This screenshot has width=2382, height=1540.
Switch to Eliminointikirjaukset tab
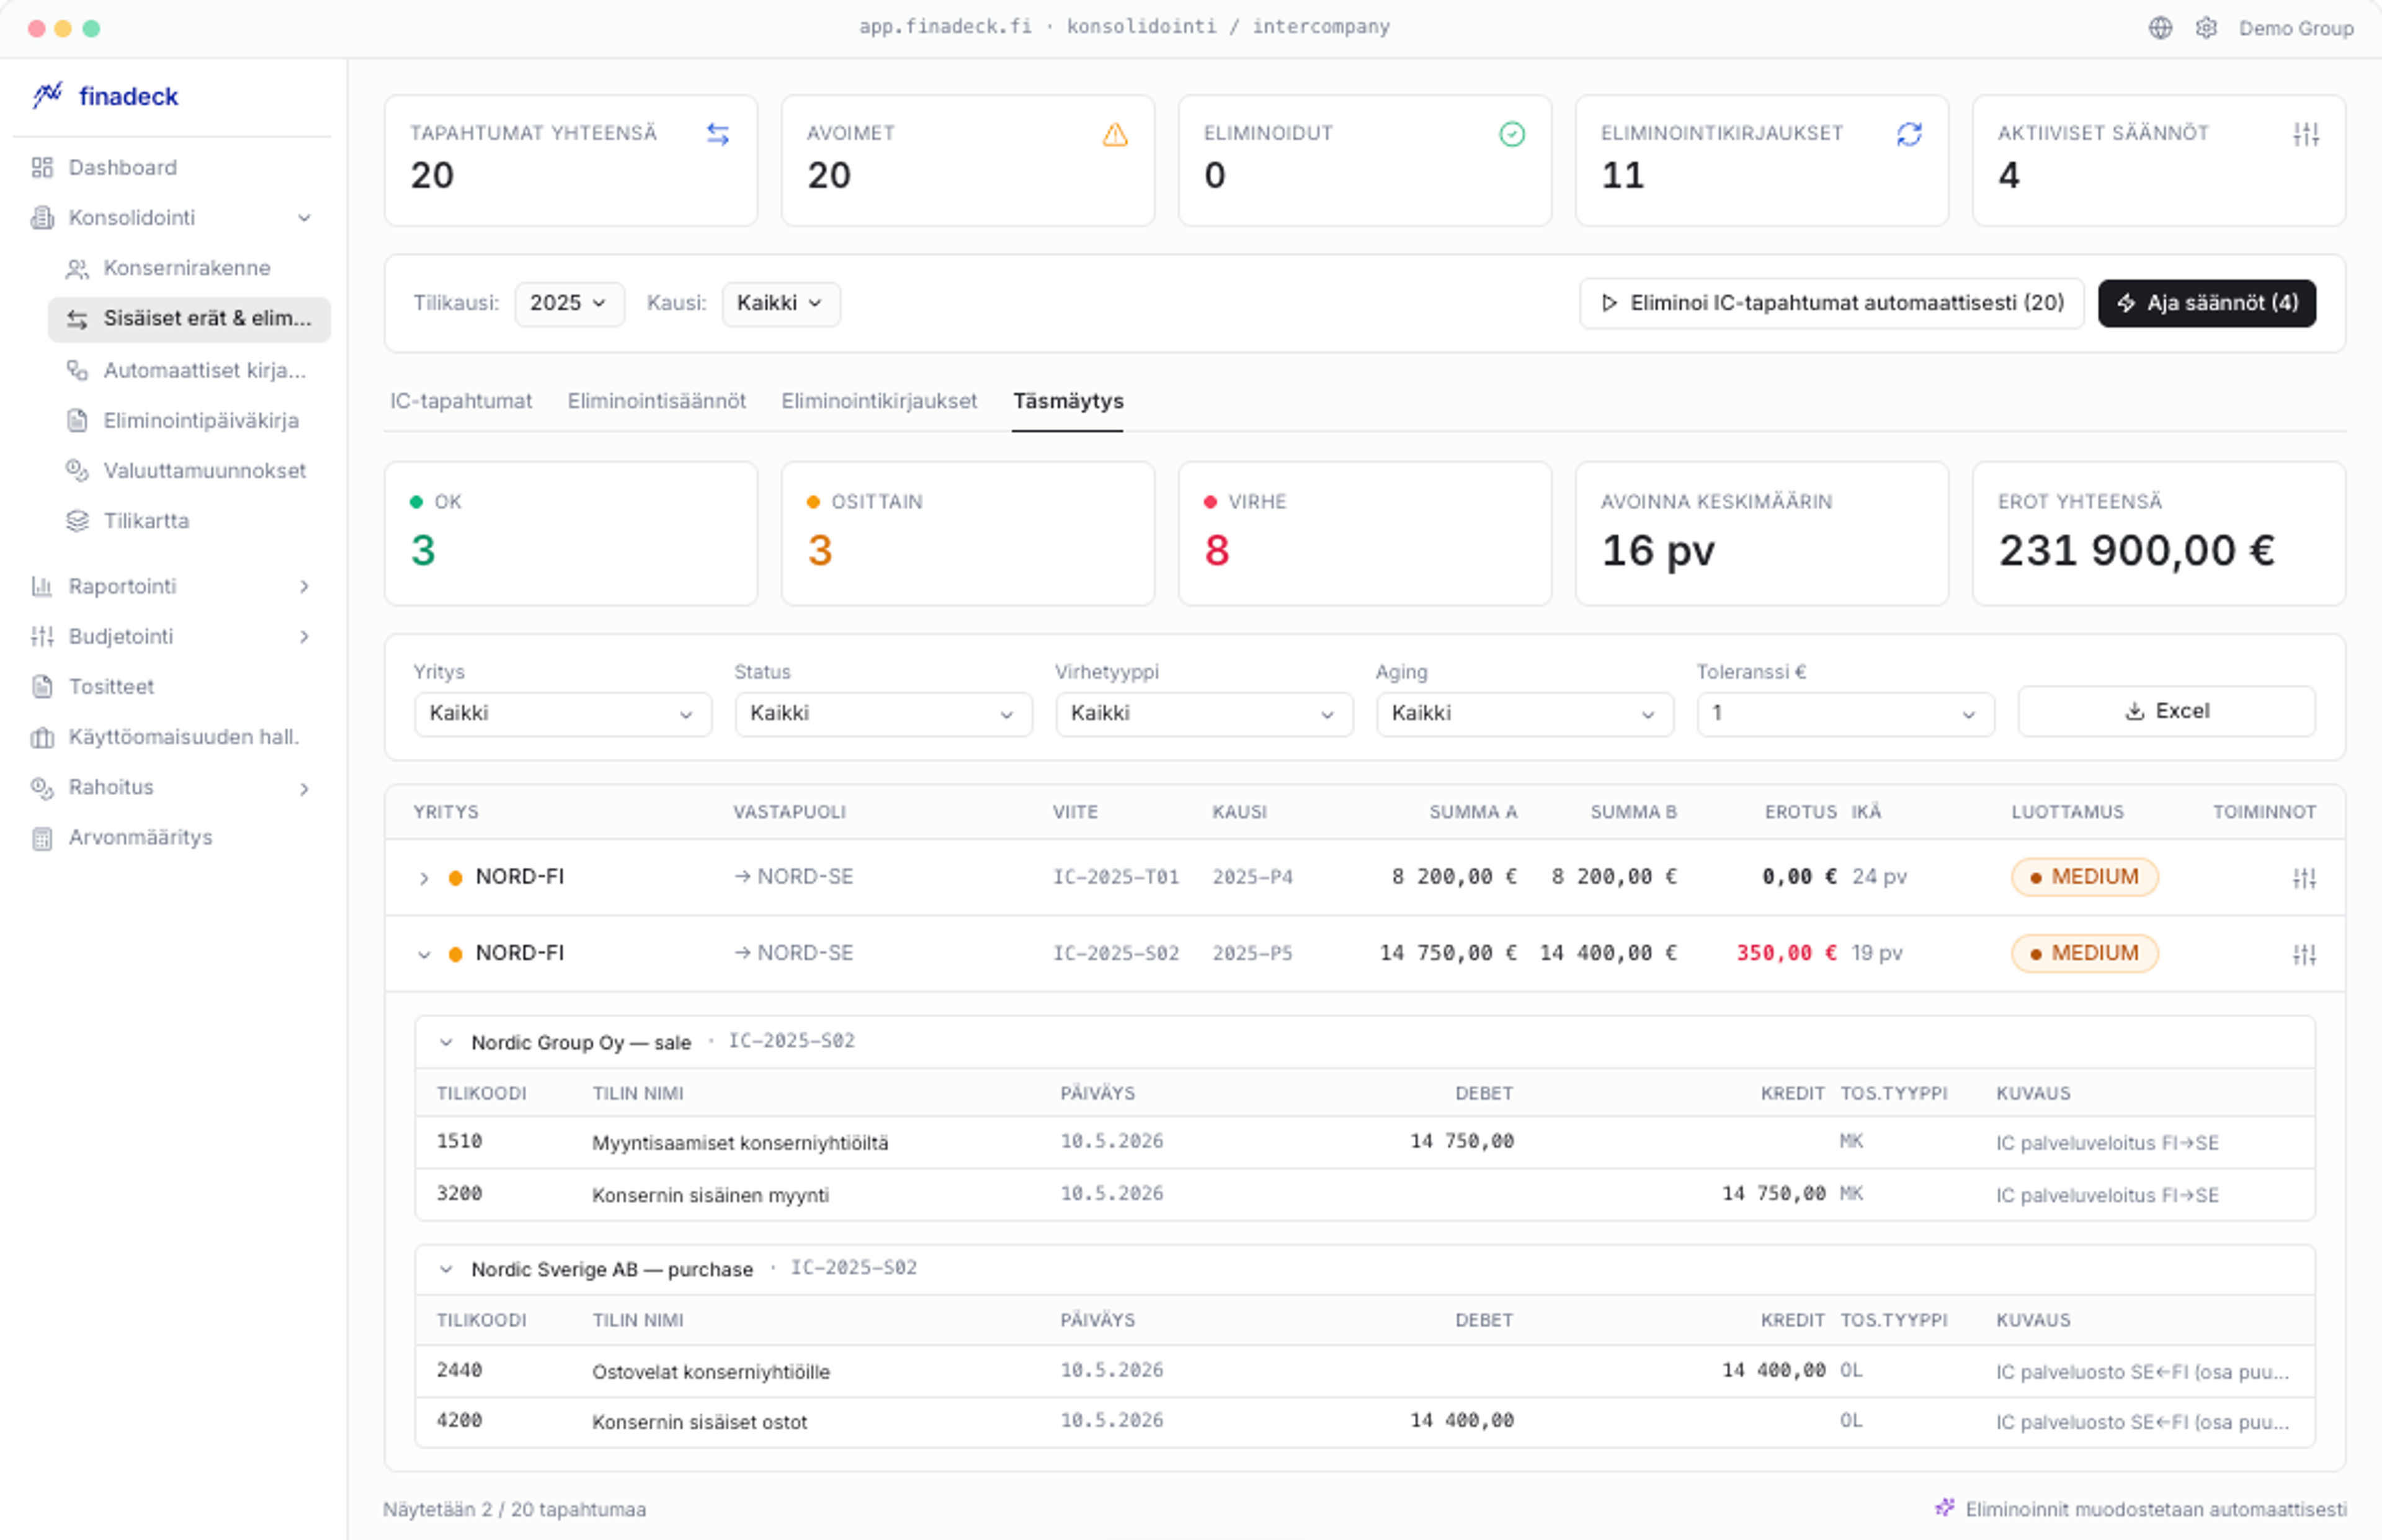click(879, 401)
